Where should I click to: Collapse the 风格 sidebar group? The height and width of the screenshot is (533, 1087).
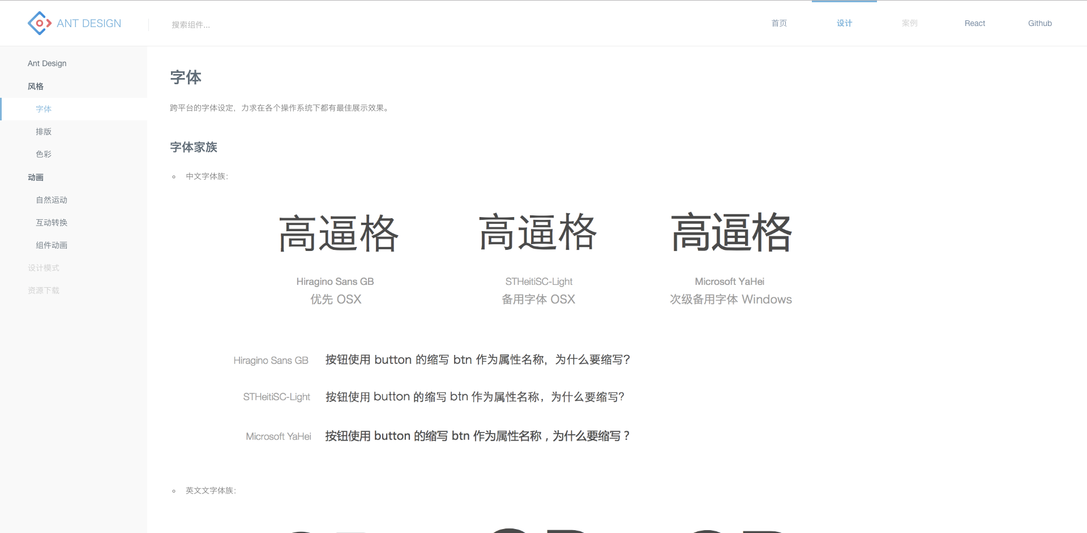(x=36, y=86)
